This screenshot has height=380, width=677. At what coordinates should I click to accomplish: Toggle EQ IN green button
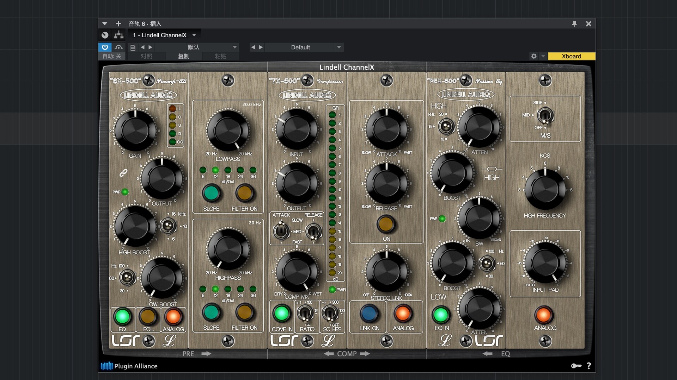tap(440, 315)
